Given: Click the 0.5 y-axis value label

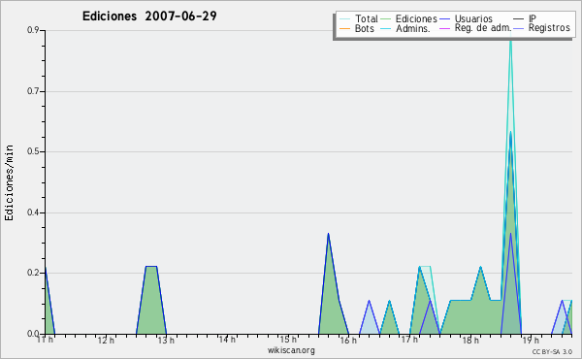Looking at the screenshot, I should coord(33,151).
